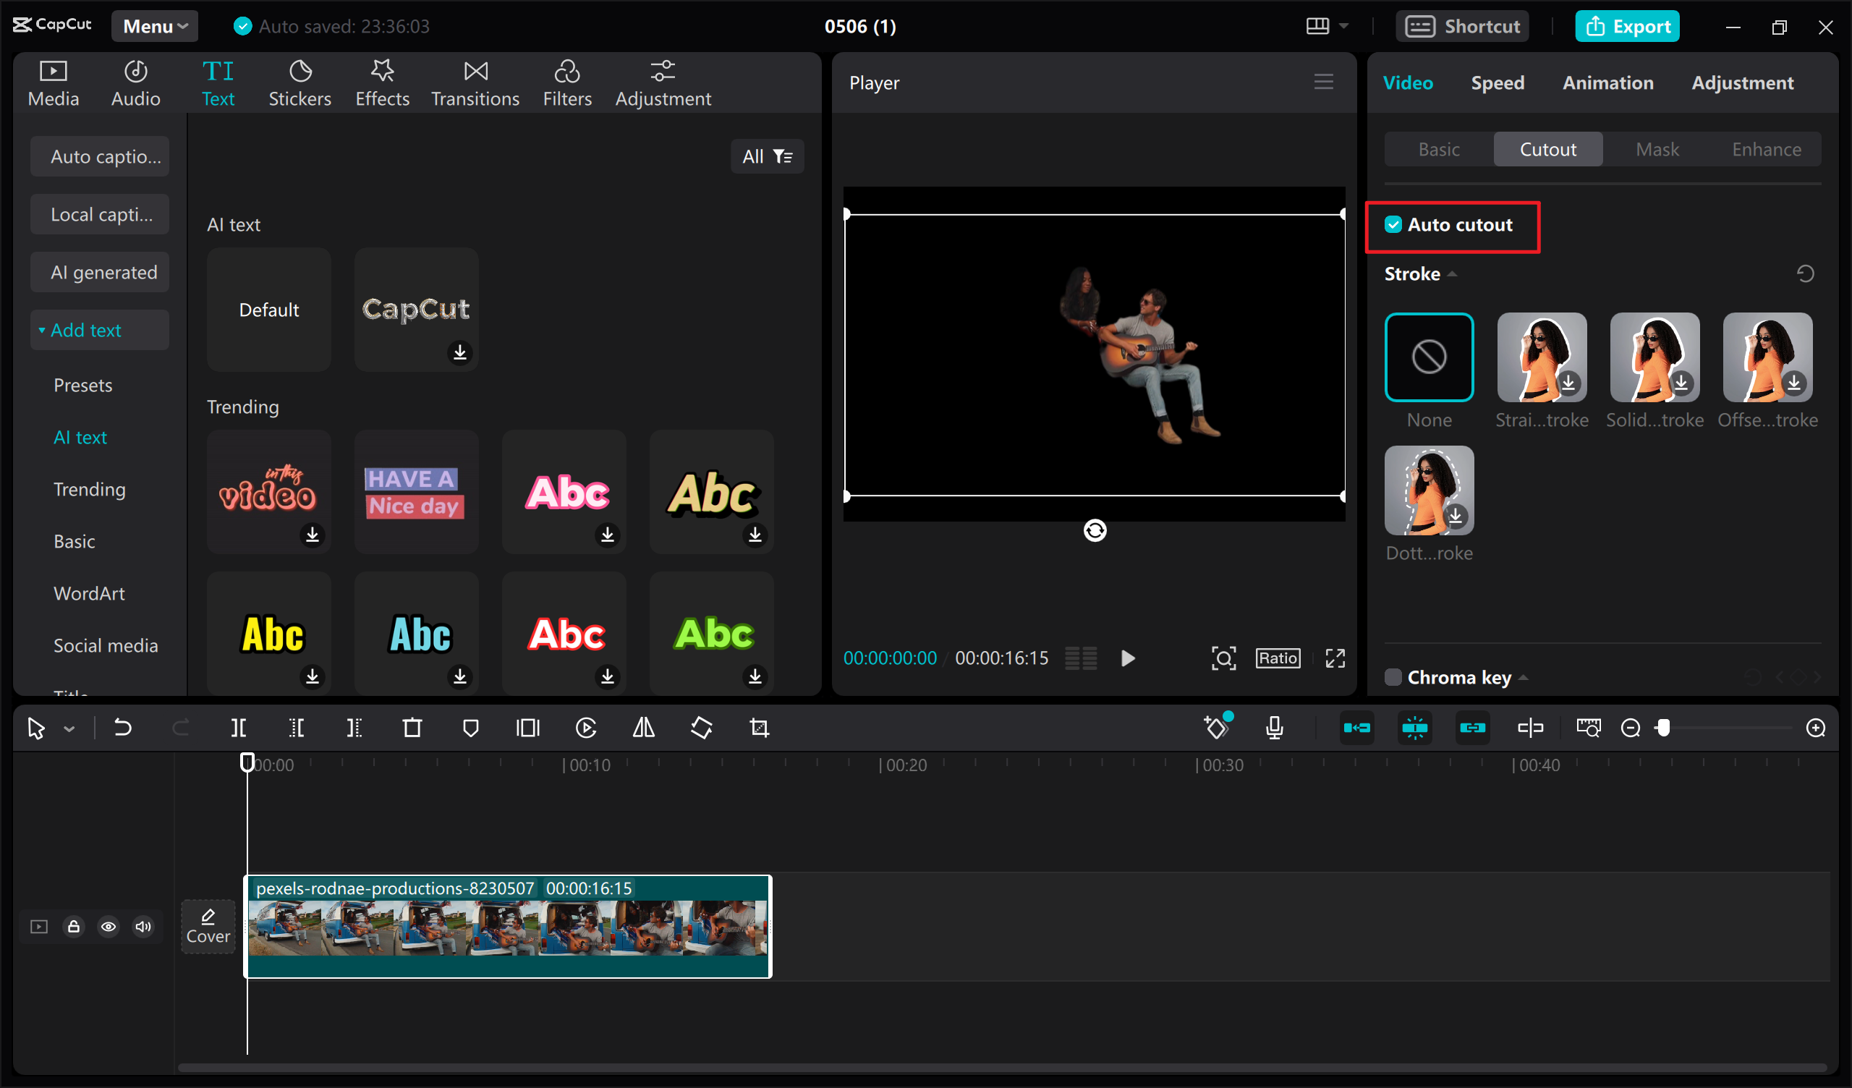Click the timeline zoom slider handle

(1664, 728)
